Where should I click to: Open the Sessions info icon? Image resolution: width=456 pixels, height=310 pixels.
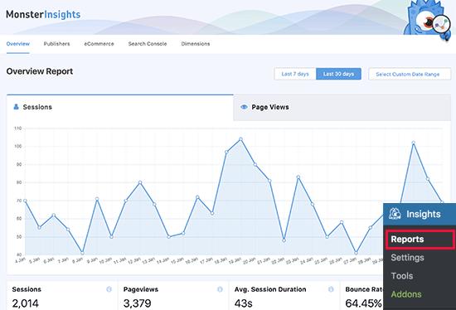(109, 289)
